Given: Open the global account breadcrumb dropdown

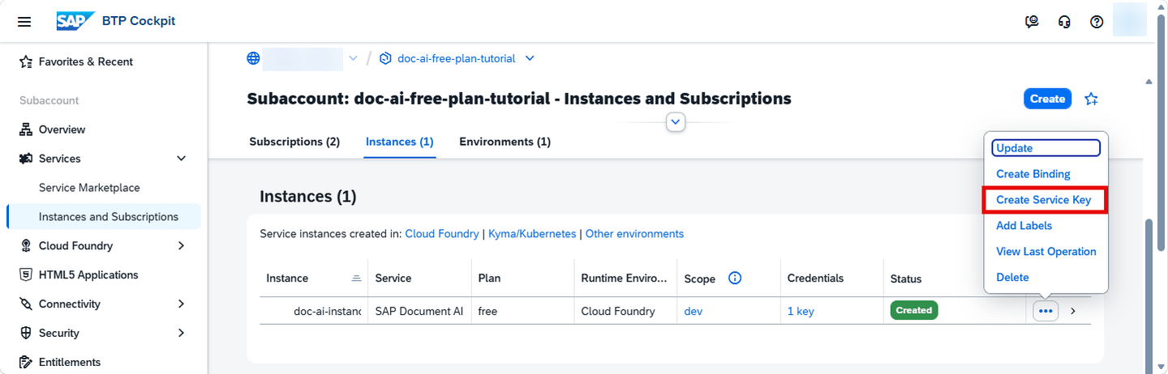Looking at the screenshot, I should click(353, 58).
